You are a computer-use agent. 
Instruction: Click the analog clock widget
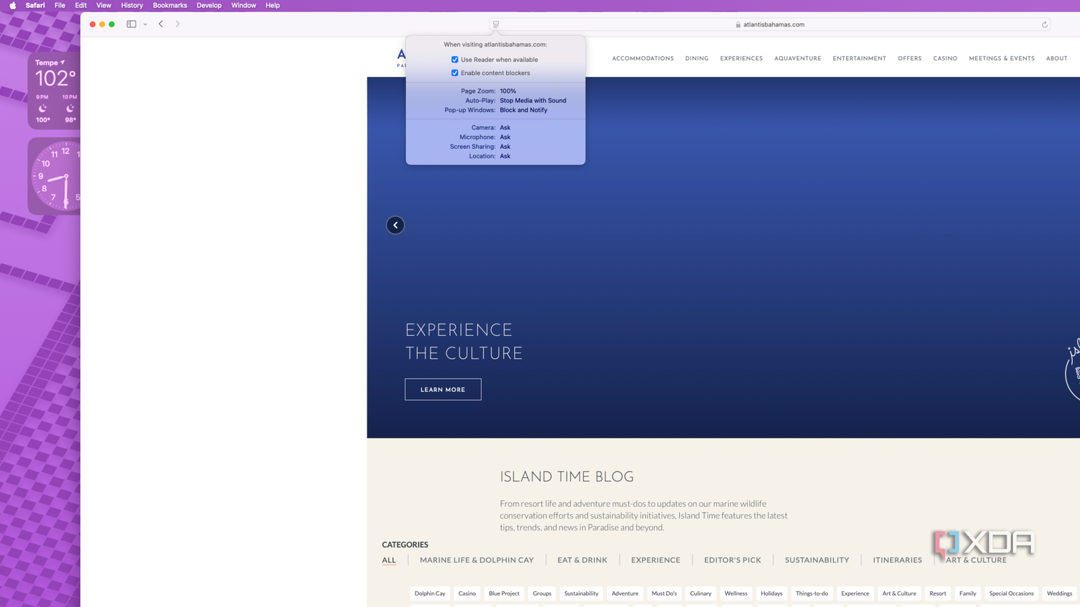[55, 177]
